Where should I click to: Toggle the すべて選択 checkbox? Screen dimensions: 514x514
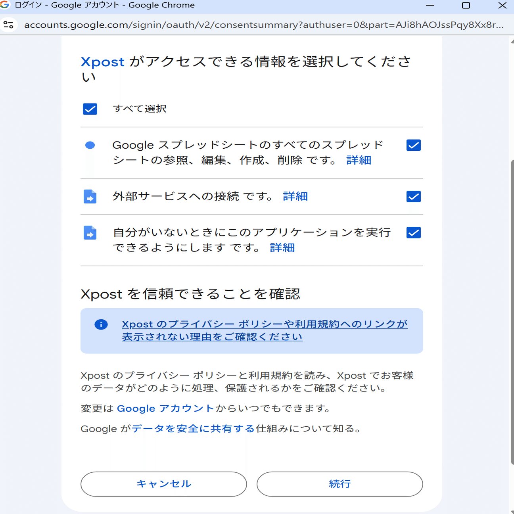[x=90, y=109]
